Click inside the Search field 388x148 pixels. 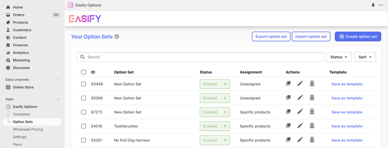(x=177, y=57)
